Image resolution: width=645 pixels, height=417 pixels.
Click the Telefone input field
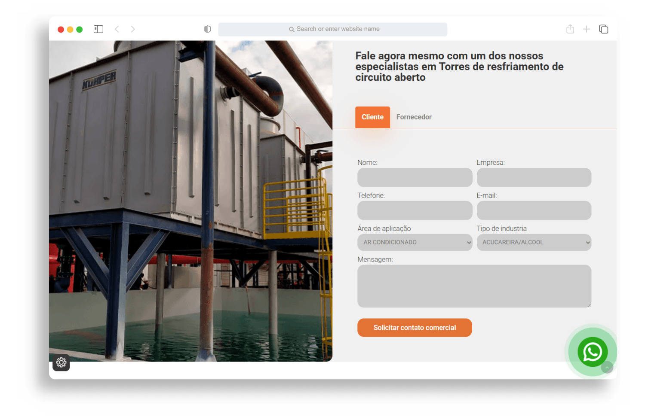(x=415, y=210)
